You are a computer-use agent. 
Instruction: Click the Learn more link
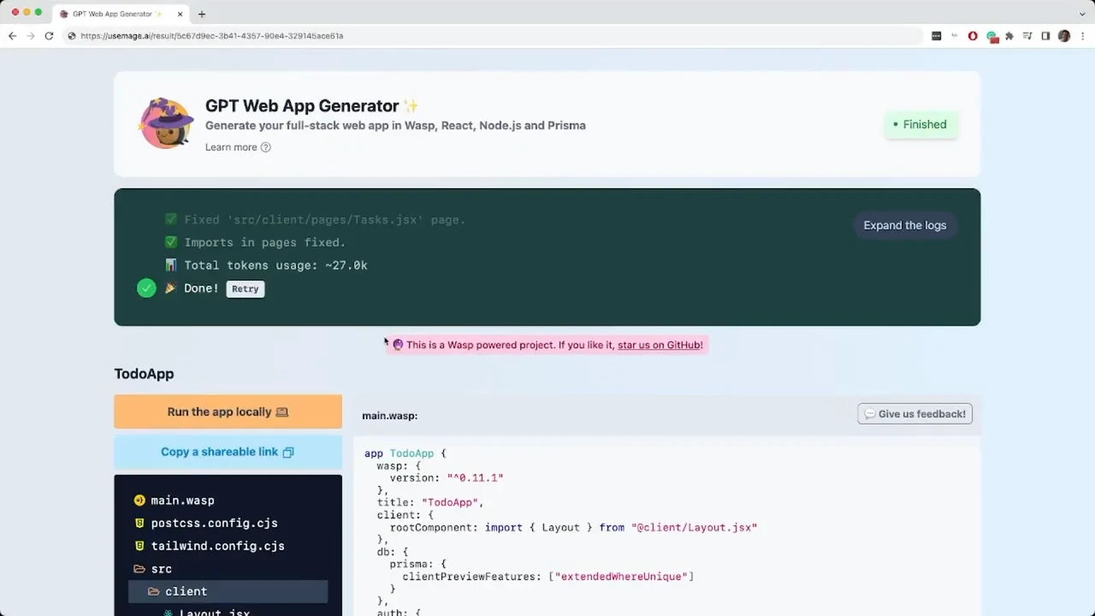click(231, 147)
